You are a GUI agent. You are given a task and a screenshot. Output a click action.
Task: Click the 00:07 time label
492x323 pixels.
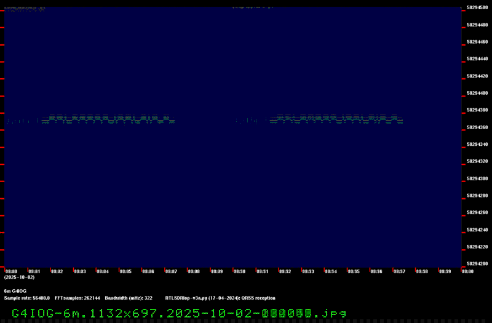click(x=171, y=271)
